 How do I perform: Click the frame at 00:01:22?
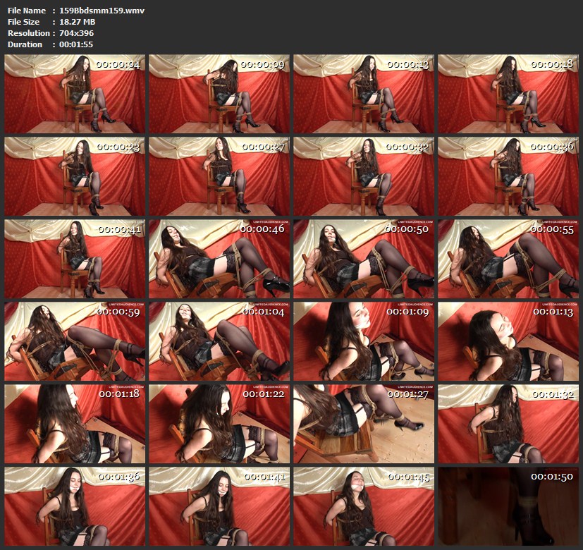(219, 424)
